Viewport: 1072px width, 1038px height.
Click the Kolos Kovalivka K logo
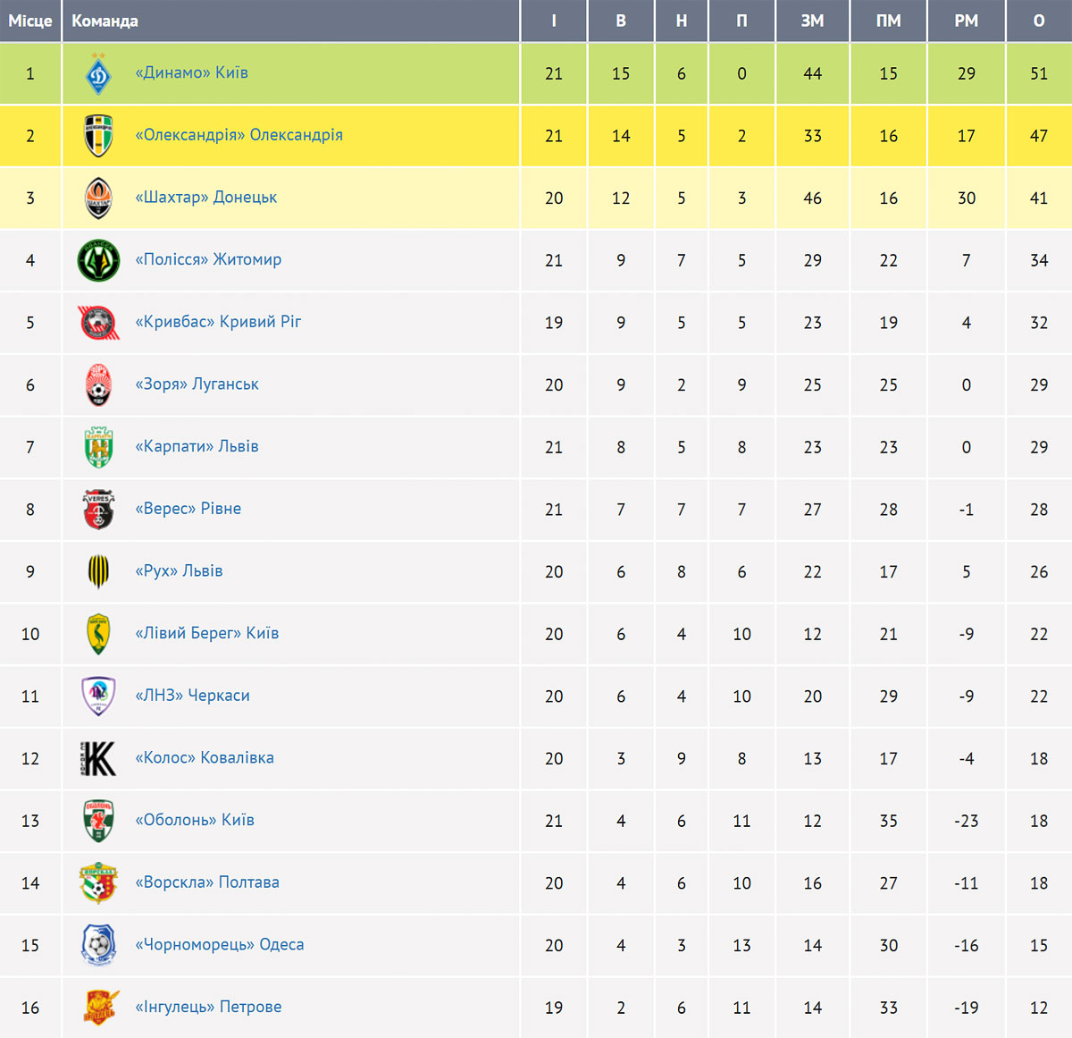point(98,758)
